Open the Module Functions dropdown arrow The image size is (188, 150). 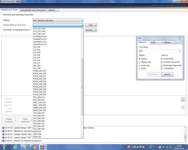[15, 120]
